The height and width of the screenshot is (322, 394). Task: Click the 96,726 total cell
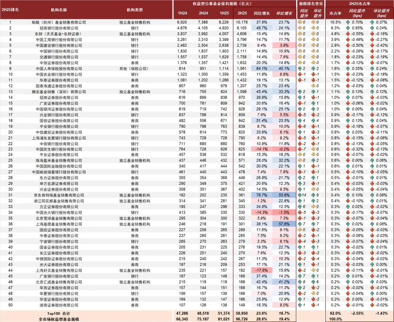(242, 319)
